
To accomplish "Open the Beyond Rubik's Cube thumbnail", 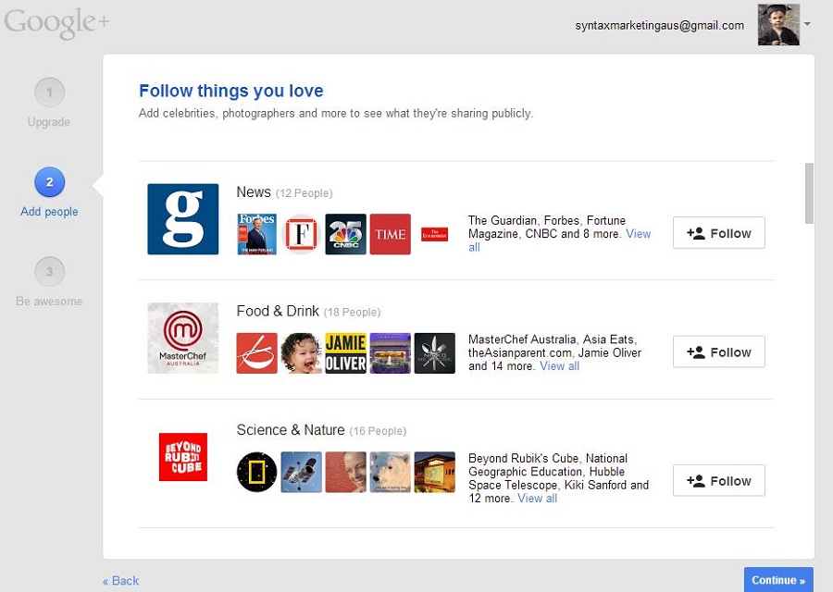I will tap(183, 457).
